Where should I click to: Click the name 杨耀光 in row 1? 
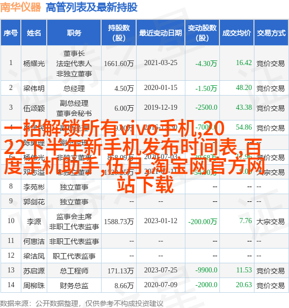[x=34, y=64]
